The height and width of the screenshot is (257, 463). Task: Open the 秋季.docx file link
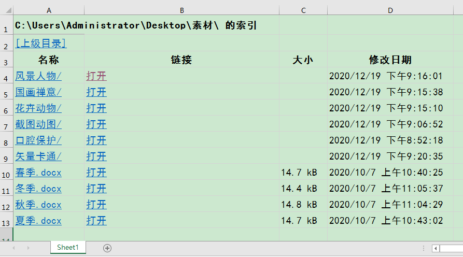click(x=38, y=205)
